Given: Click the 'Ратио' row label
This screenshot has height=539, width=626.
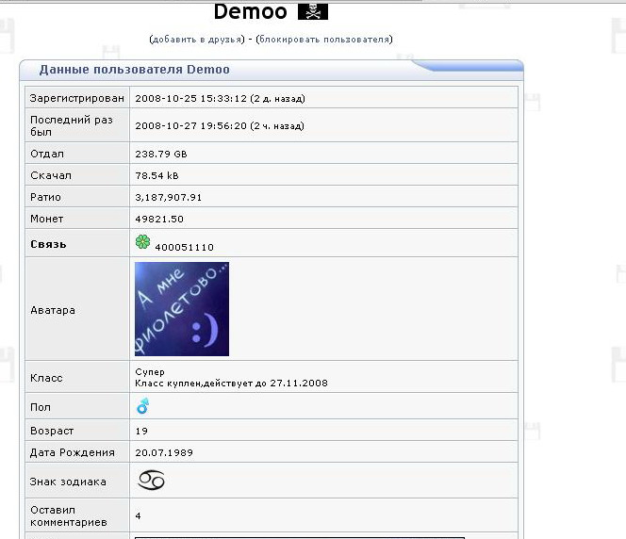Looking at the screenshot, I should click(x=45, y=197).
